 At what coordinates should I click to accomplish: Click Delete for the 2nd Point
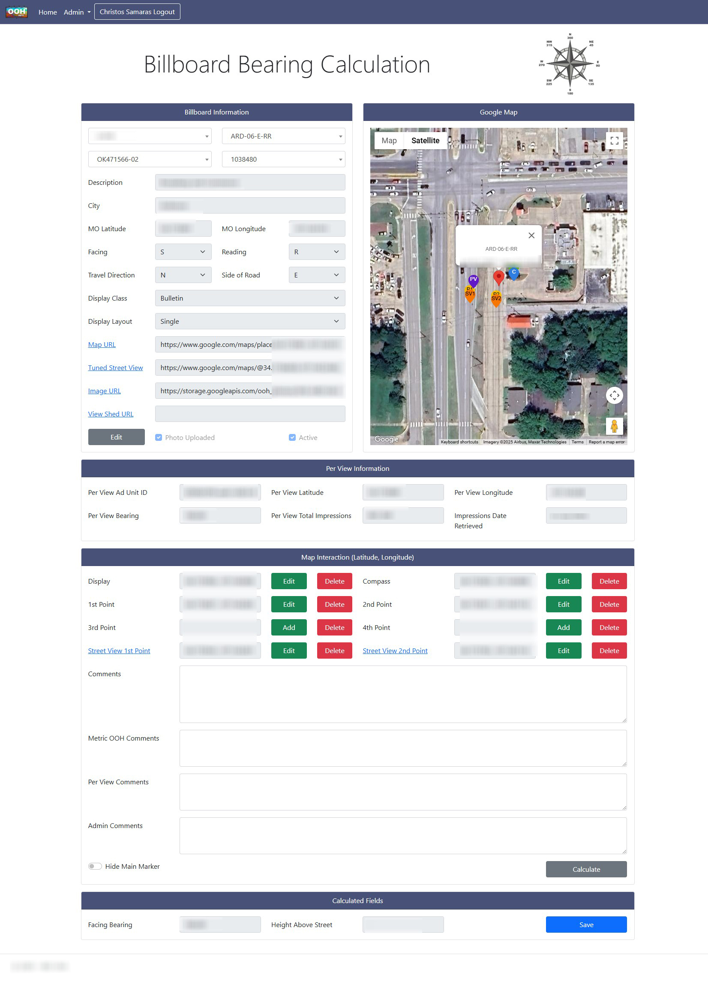(x=609, y=604)
